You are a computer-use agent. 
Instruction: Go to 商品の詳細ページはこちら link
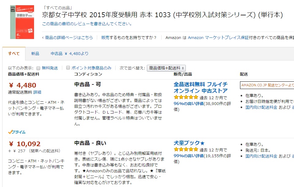pyautogui.click(x=69, y=37)
